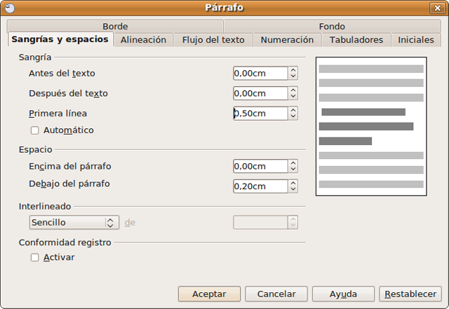Open the Iniciales tab
The image size is (449, 309).
coord(416,40)
